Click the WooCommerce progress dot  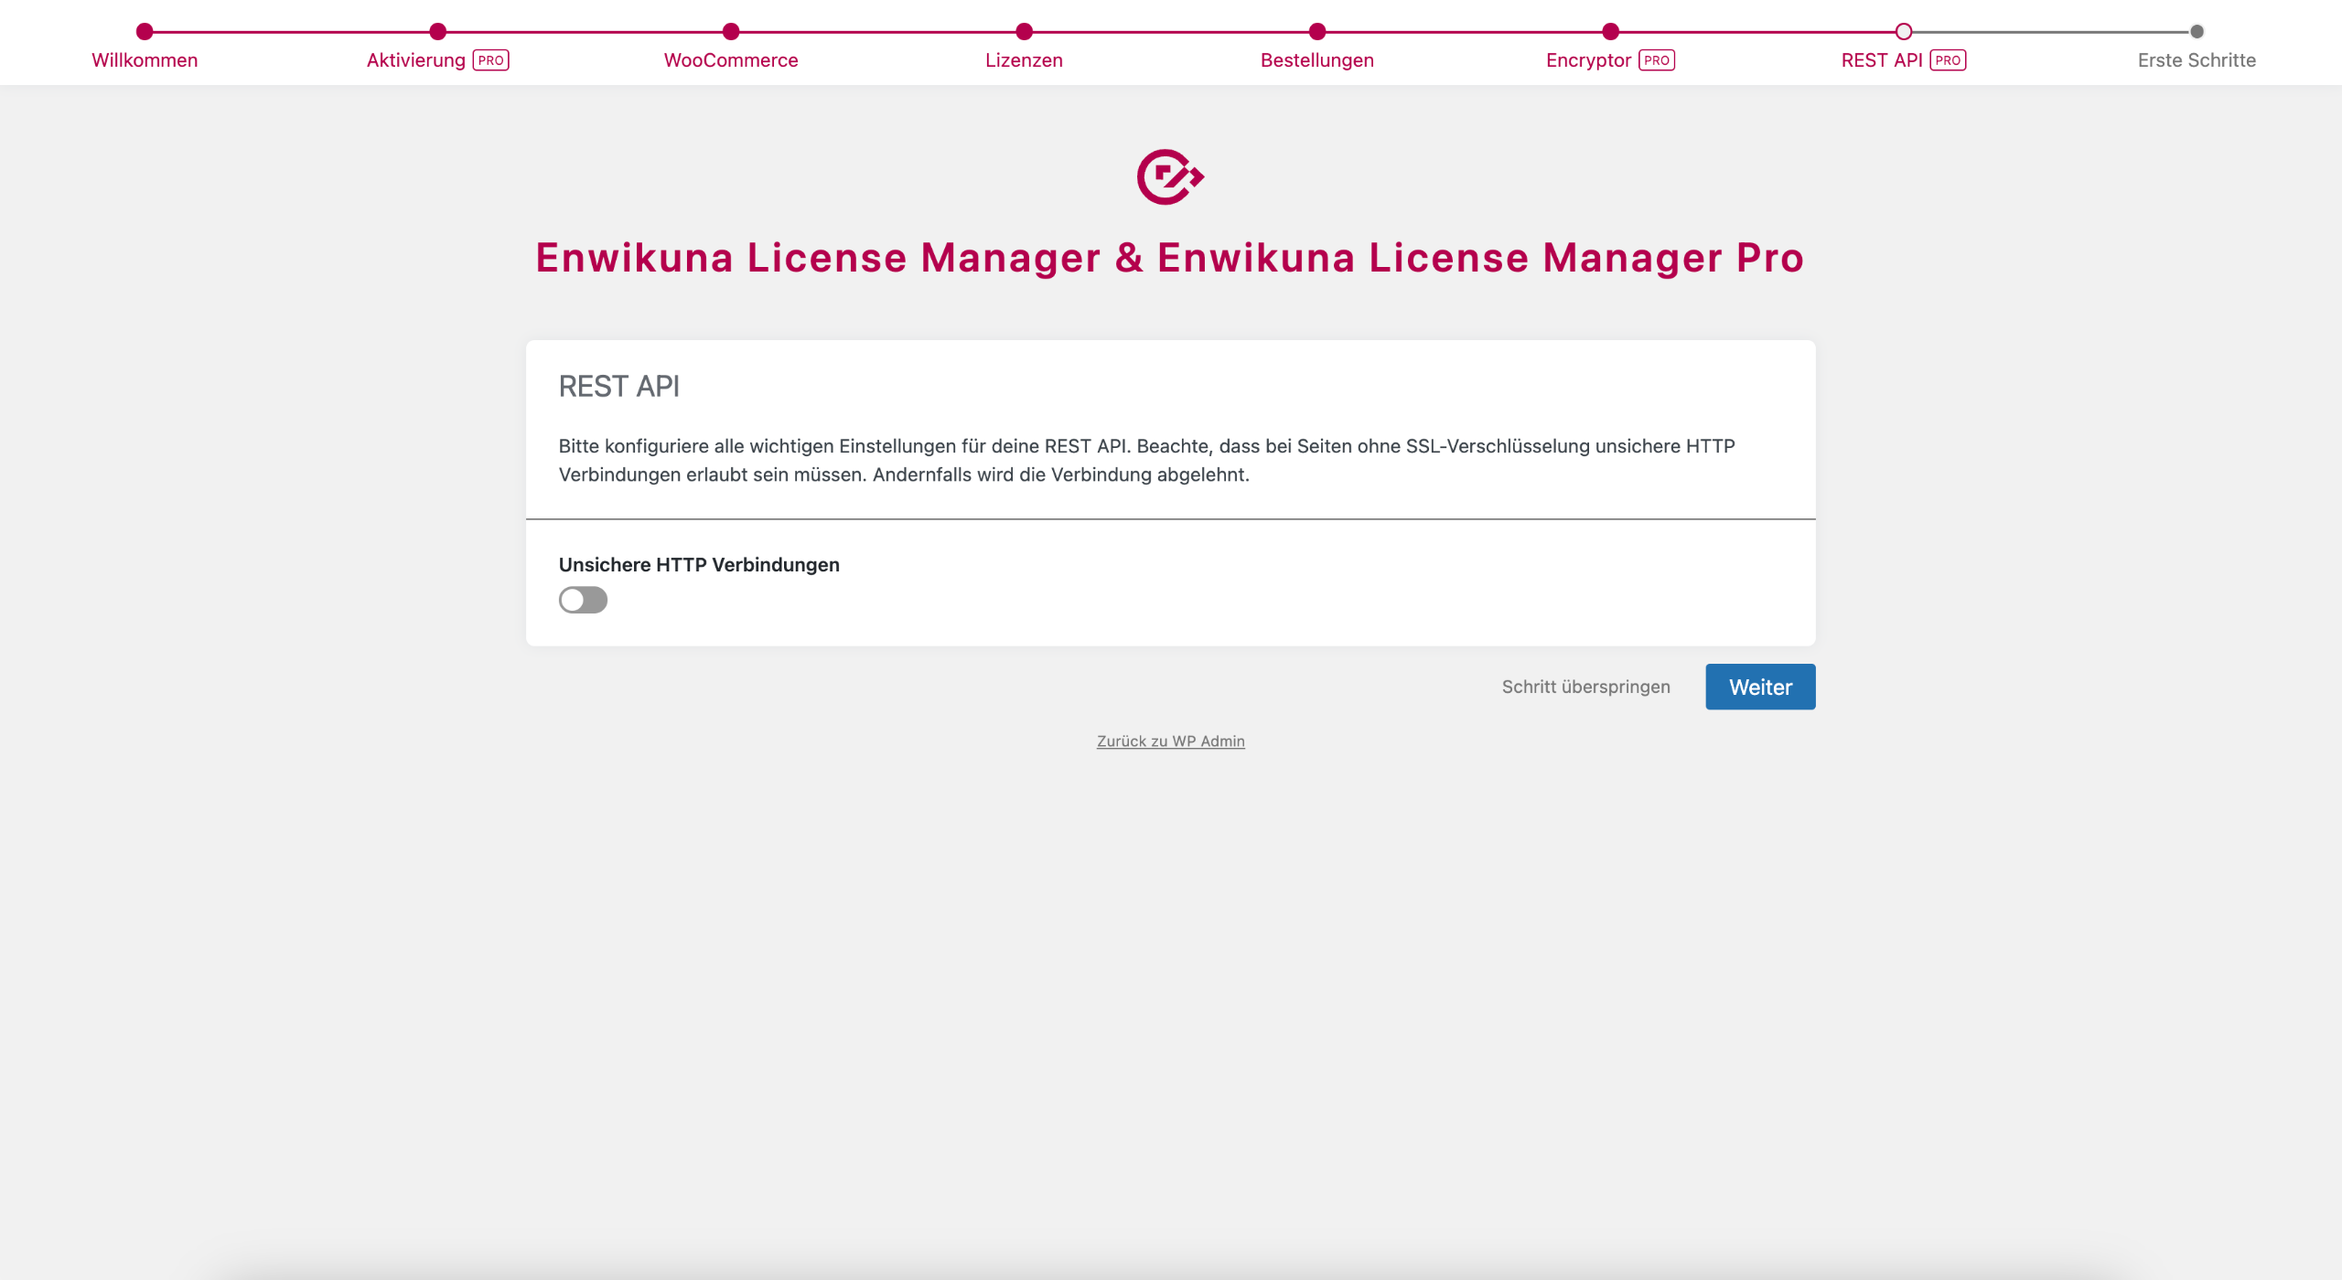pyautogui.click(x=731, y=32)
